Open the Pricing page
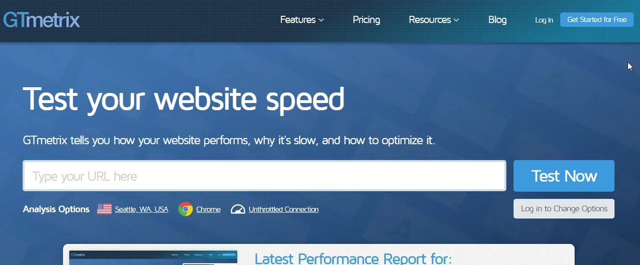Viewport: 640px width, 265px height. (366, 20)
